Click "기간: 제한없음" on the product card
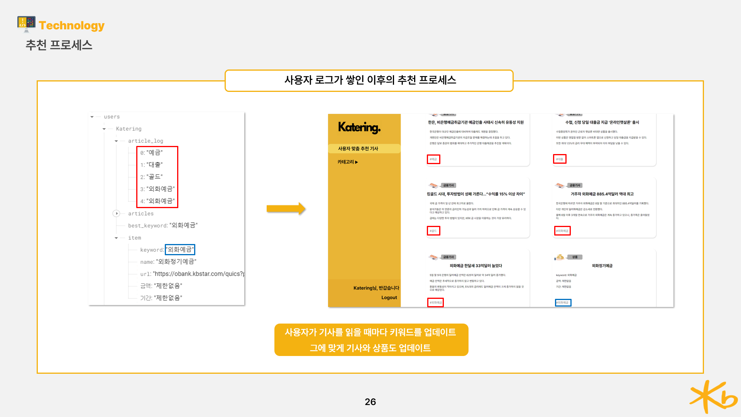Viewport: 741px width, 417px height. point(563,287)
